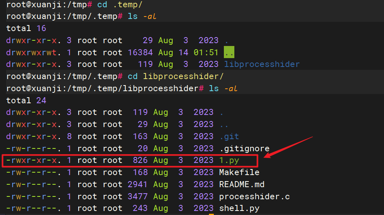
Task: Click the 'cd .temp/' command text
Action: click(120, 4)
